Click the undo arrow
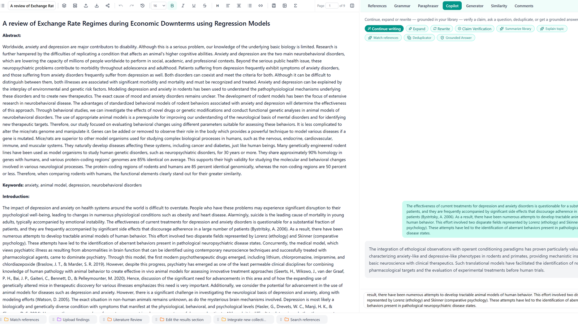This screenshot has width=578, height=325. pyautogui.click(x=121, y=6)
